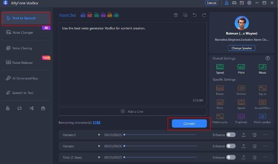Undo the last text edit
Viewport: 278px width, 164px height.
coord(194,15)
